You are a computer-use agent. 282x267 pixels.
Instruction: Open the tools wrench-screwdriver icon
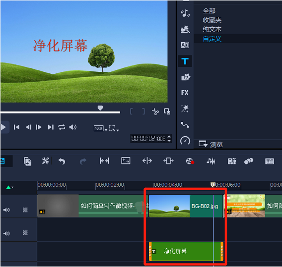(x=45, y=161)
